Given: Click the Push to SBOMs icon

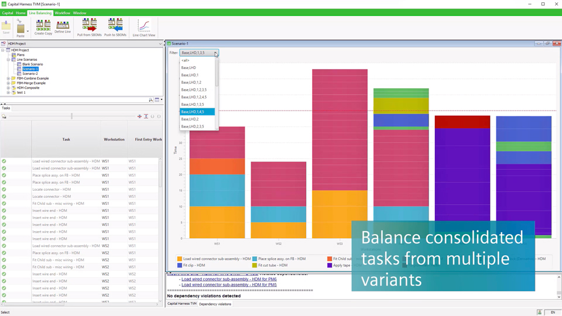Looking at the screenshot, I should (115, 26).
